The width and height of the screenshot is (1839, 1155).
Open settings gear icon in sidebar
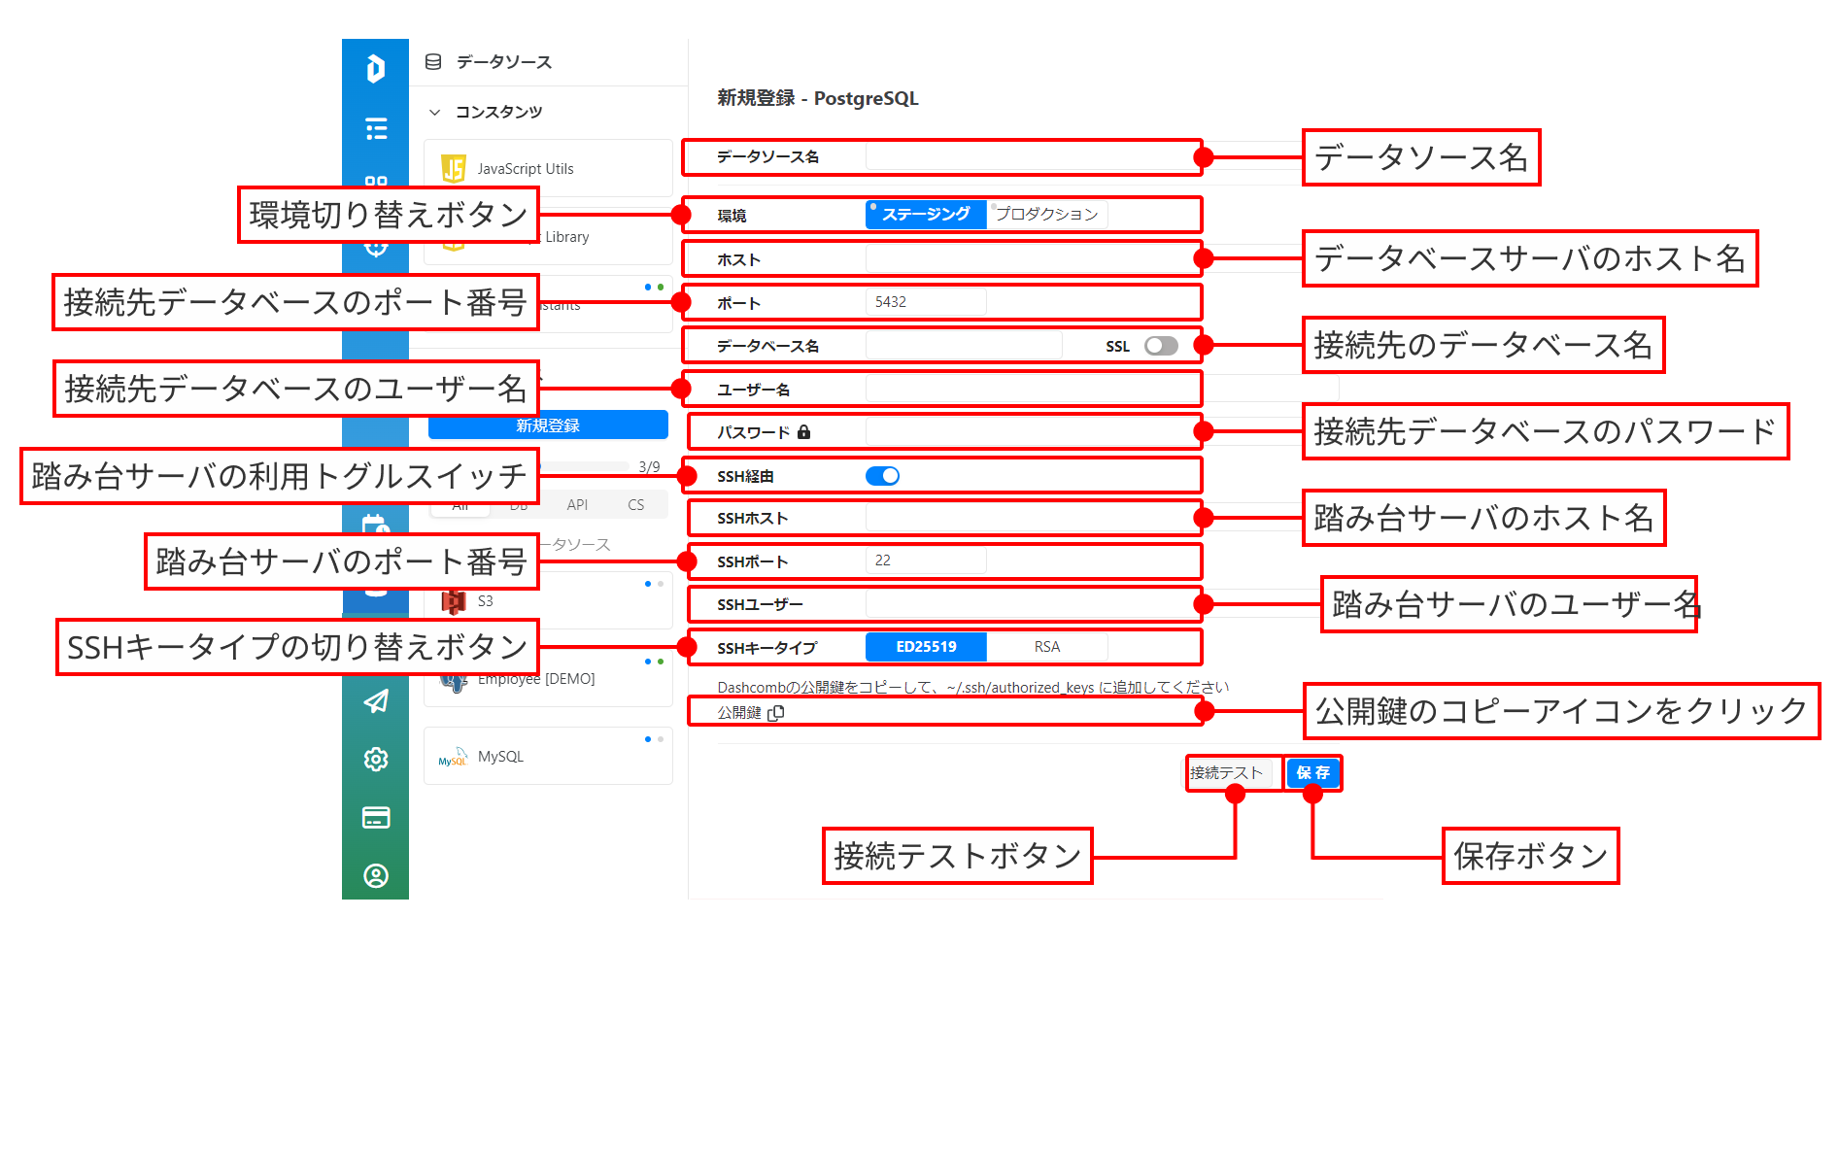(x=375, y=760)
